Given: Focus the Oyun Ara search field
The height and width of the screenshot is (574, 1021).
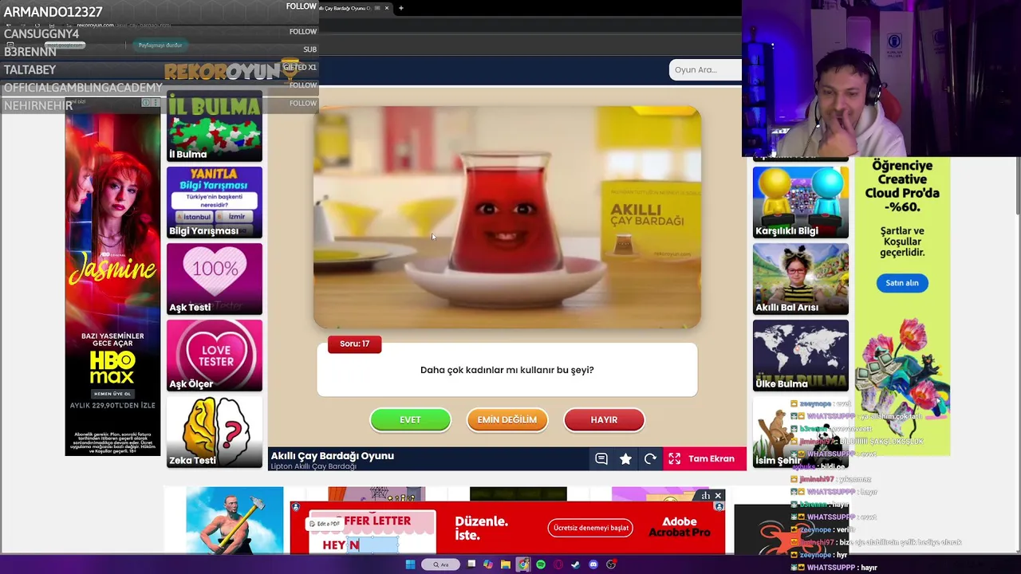Looking at the screenshot, I should pyautogui.click(x=705, y=69).
